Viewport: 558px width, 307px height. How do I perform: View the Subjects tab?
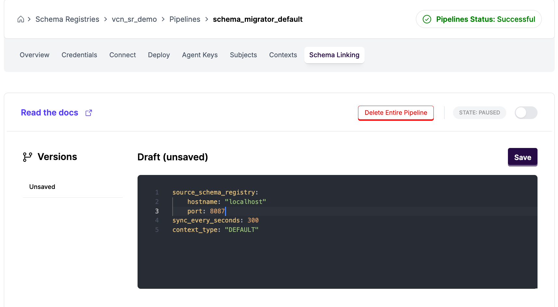243,55
